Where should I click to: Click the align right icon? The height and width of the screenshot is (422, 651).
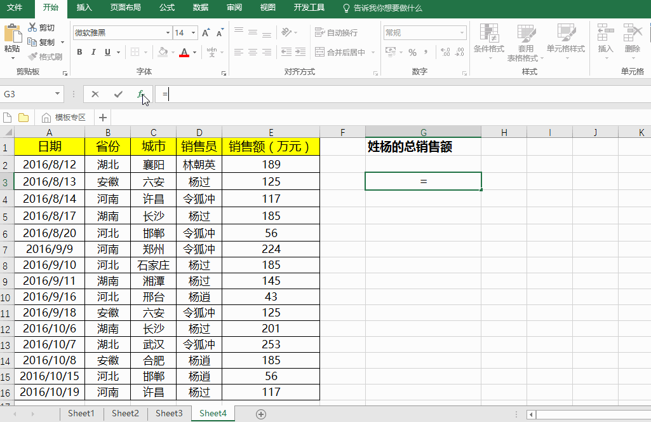coord(267,52)
